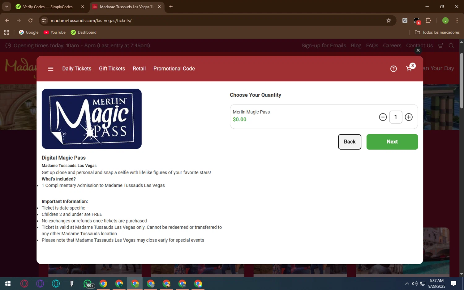The height and width of the screenshot is (290, 464).
Task: Open the Careers link
Action: click(x=392, y=45)
